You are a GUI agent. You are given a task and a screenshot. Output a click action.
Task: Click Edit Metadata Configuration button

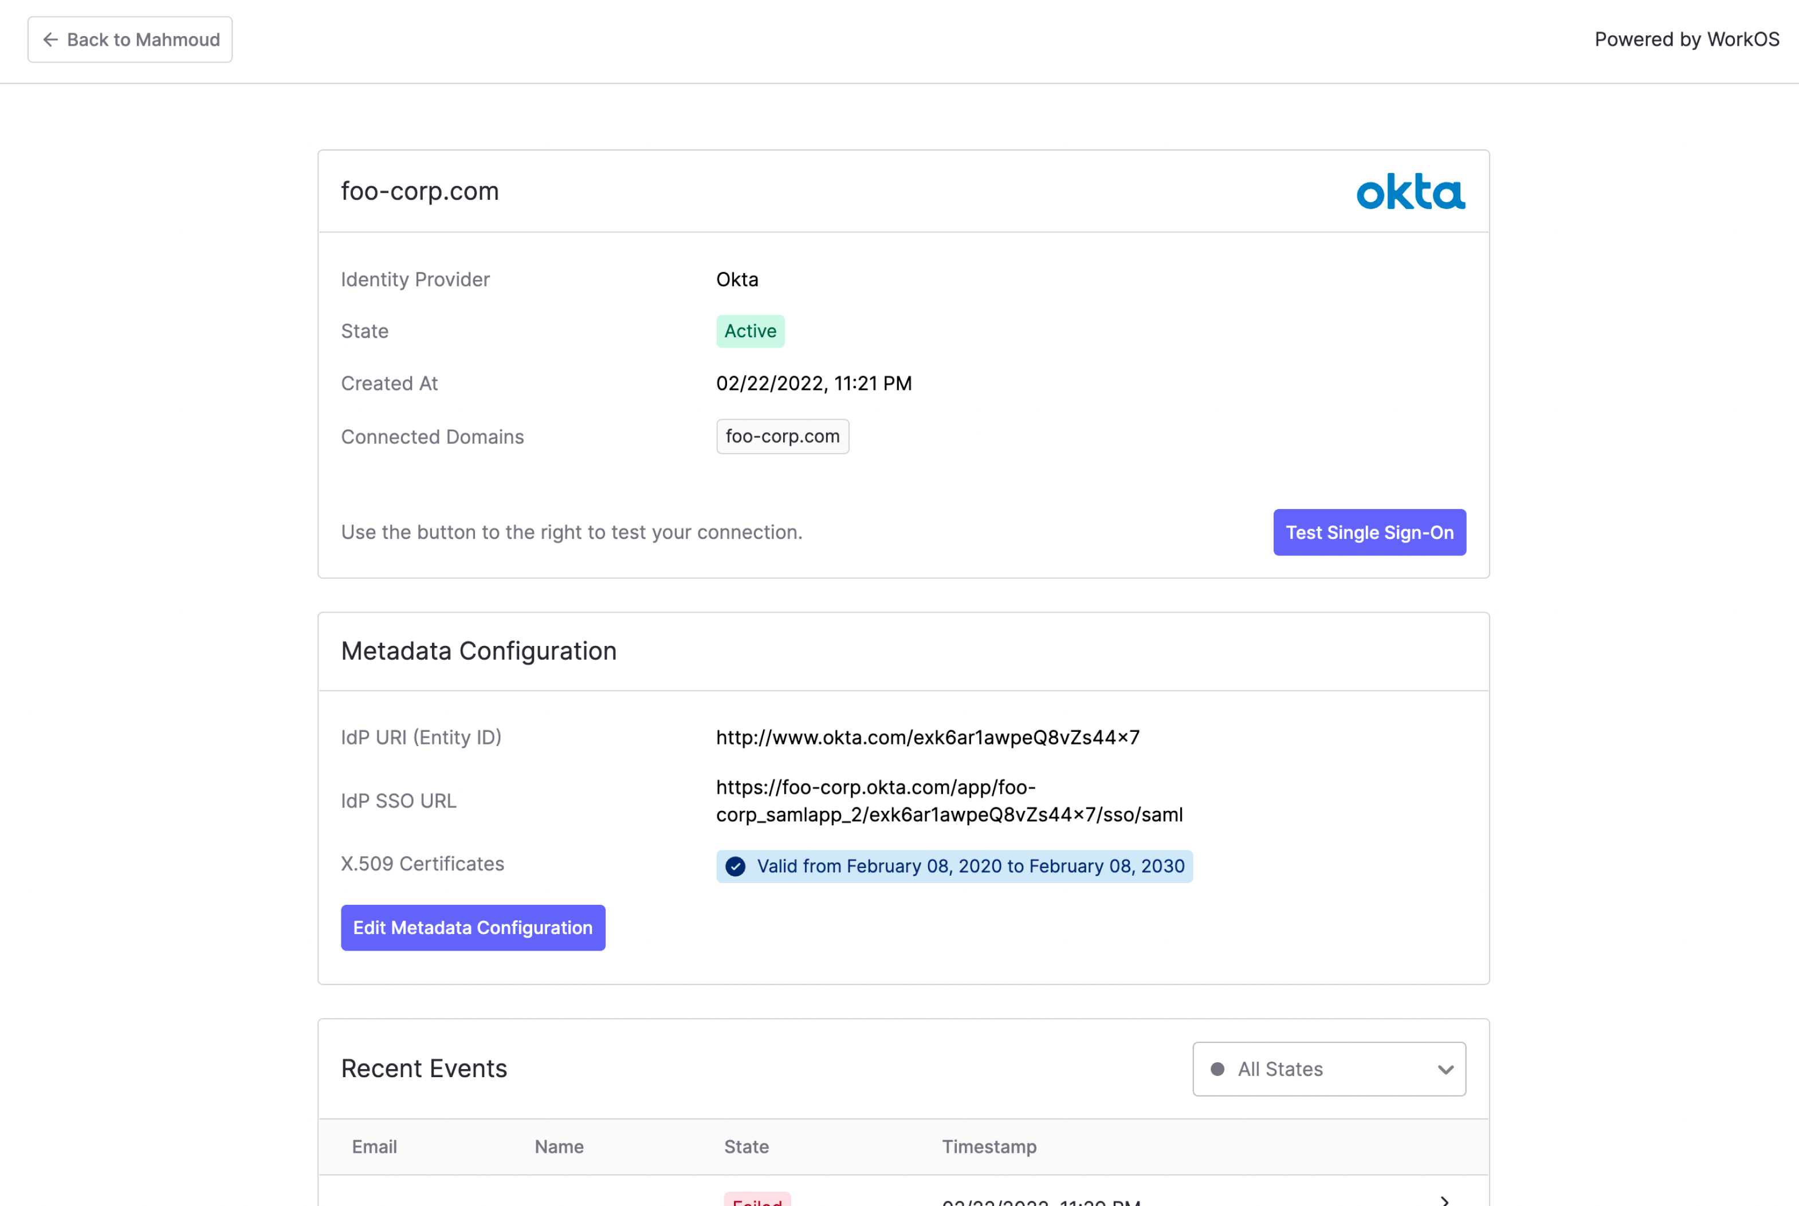point(473,928)
